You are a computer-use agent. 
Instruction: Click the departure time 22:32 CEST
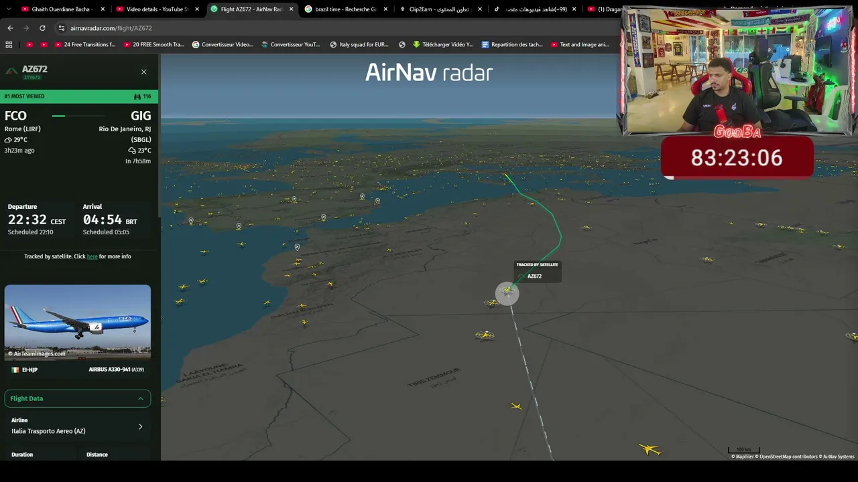tap(37, 220)
